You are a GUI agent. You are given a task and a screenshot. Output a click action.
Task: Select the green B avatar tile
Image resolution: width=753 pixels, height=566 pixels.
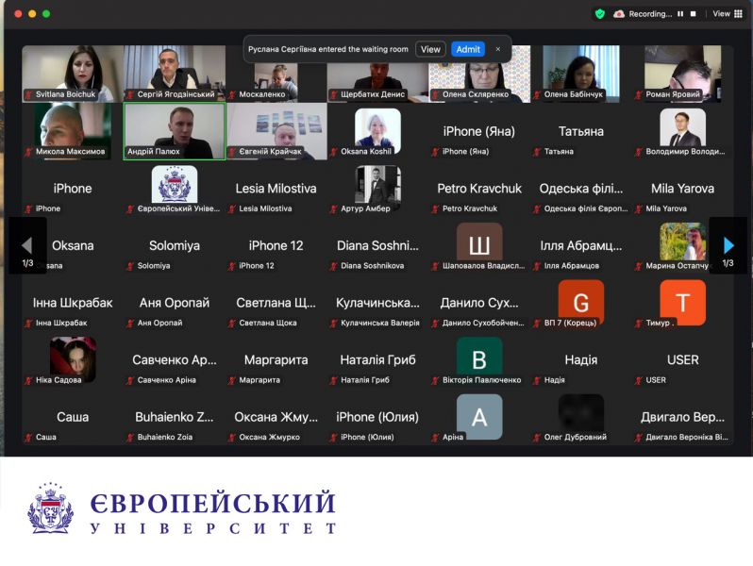pos(479,358)
